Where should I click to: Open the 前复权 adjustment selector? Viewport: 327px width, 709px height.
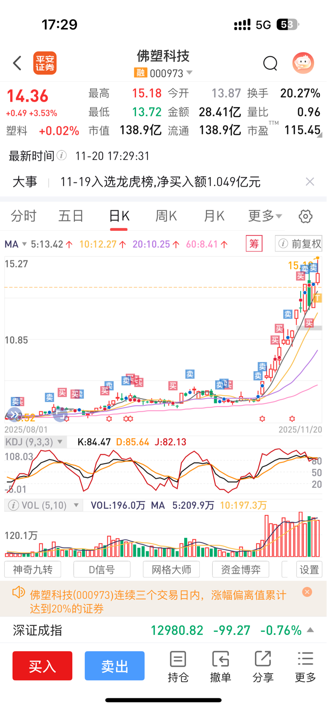pos(299,244)
